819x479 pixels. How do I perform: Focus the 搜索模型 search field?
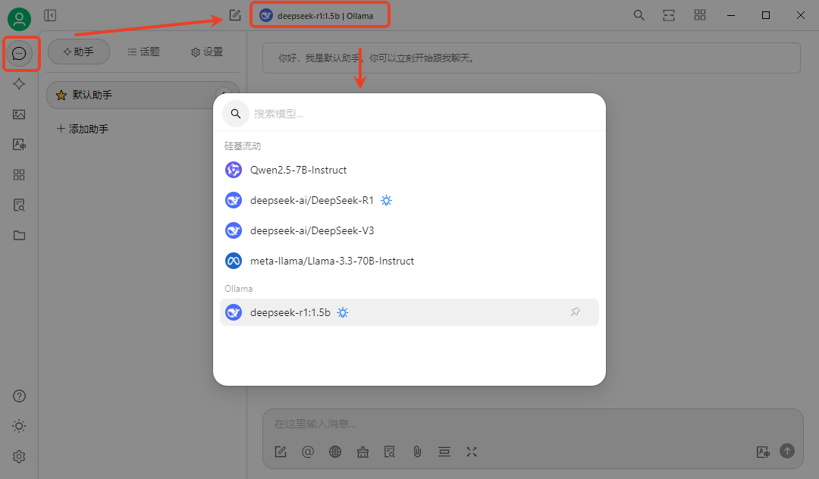[x=425, y=114]
